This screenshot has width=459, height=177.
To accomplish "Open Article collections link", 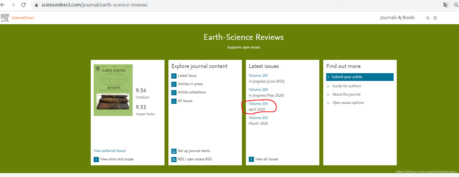I will click(192, 92).
